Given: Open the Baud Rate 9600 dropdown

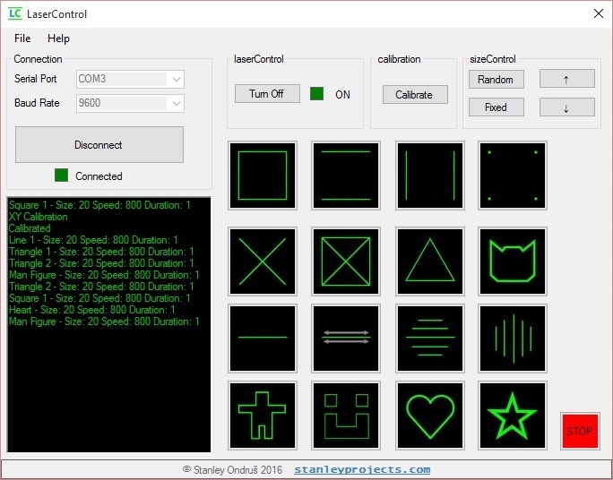Looking at the screenshot, I should (130, 104).
